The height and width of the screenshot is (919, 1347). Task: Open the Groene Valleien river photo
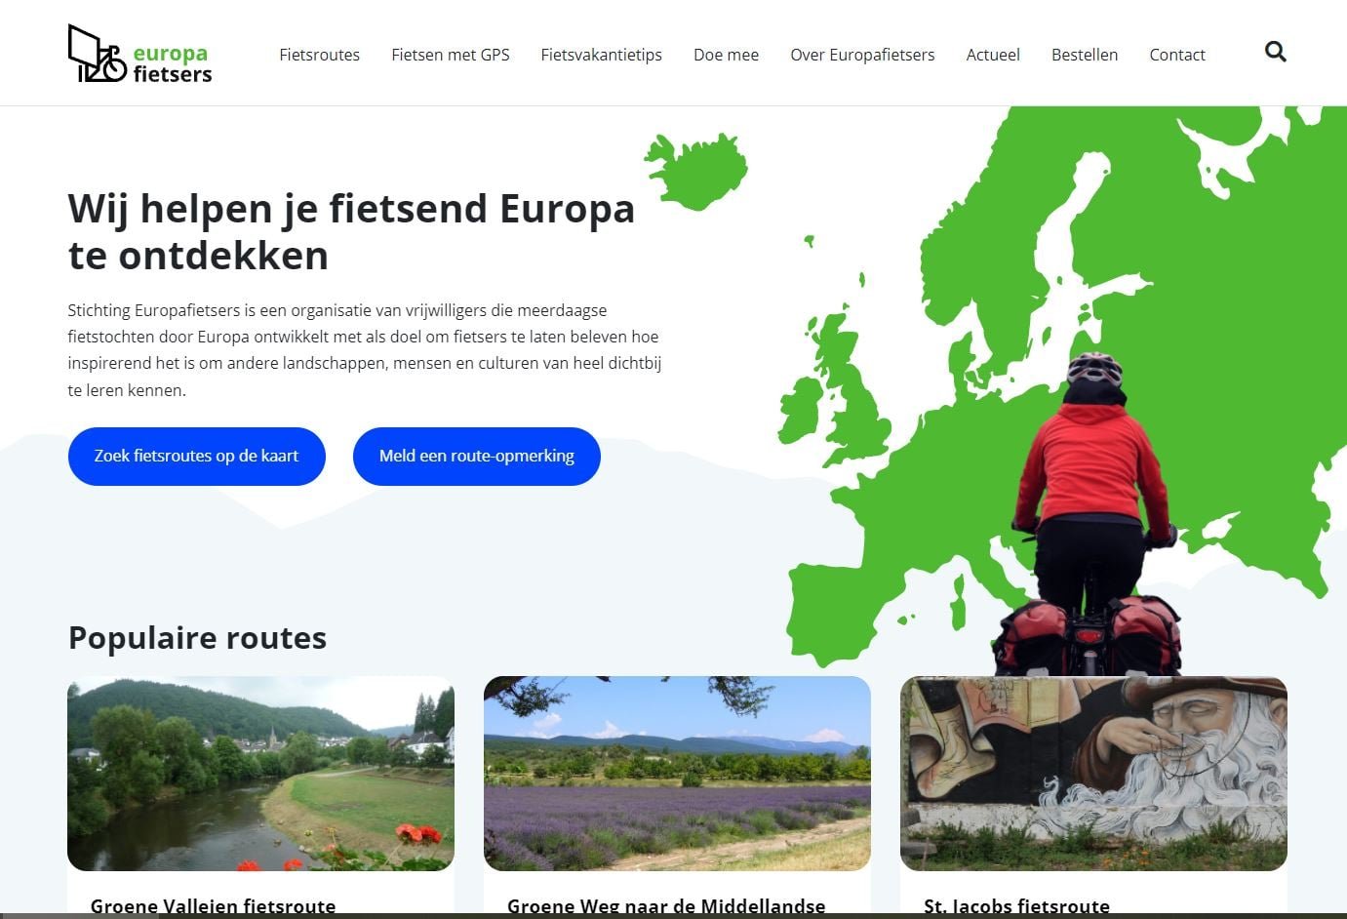pyautogui.click(x=260, y=774)
